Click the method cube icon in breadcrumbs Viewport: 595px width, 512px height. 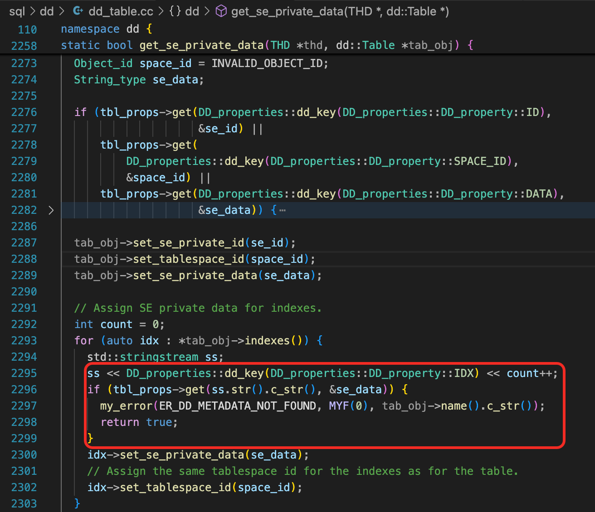pyautogui.click(x=221, y=11)
